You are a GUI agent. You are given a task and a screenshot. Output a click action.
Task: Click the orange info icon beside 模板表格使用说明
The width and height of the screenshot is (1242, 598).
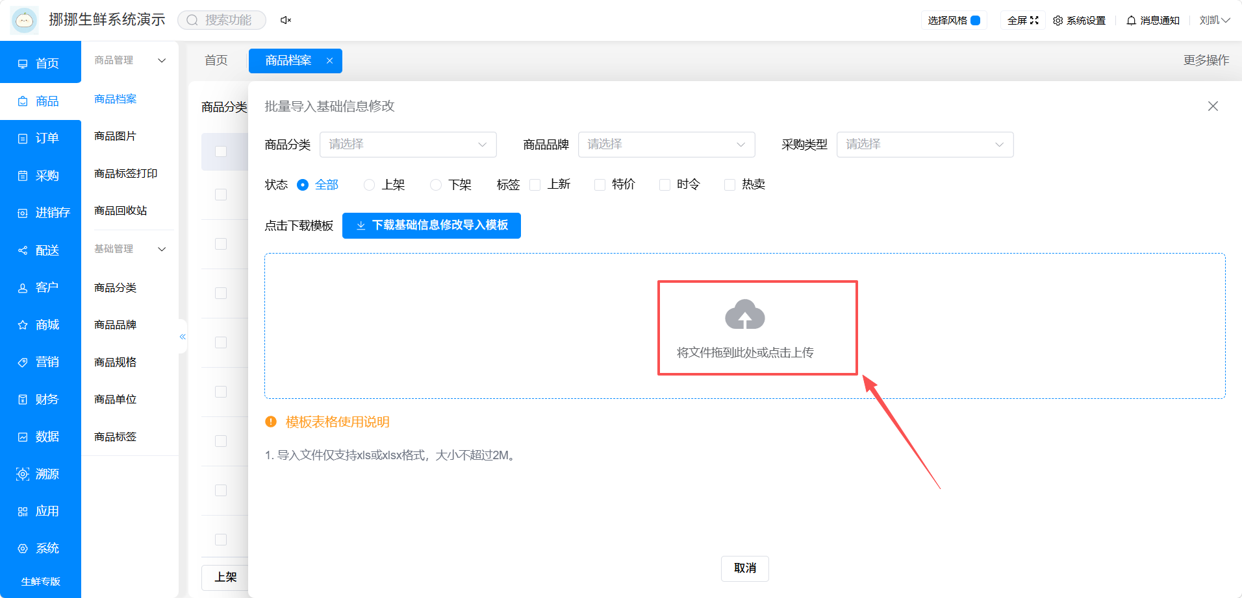pos(271,422)
